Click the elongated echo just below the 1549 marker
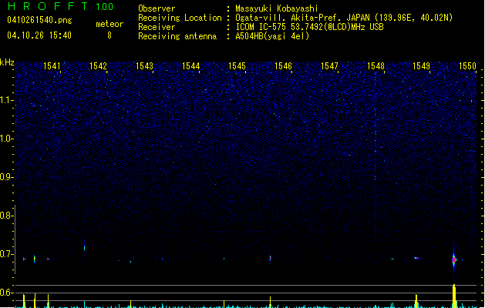The height and width of the screenshot is (308, 485). (418, 258)
